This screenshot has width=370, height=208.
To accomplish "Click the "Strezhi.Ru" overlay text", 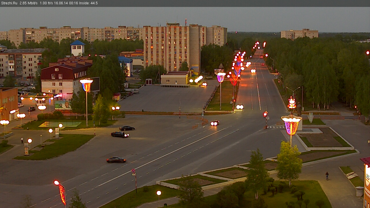I will [x=9, y=3].
